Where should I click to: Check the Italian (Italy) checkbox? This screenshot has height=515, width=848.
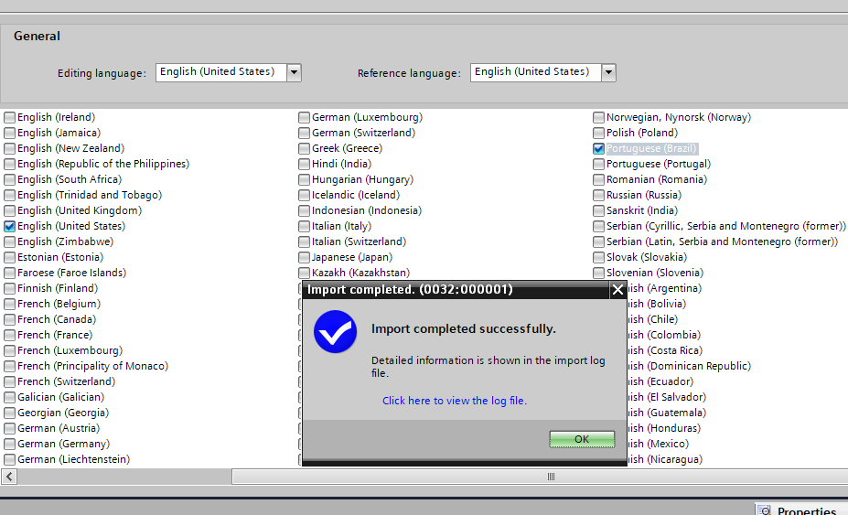tap(304, 226)
